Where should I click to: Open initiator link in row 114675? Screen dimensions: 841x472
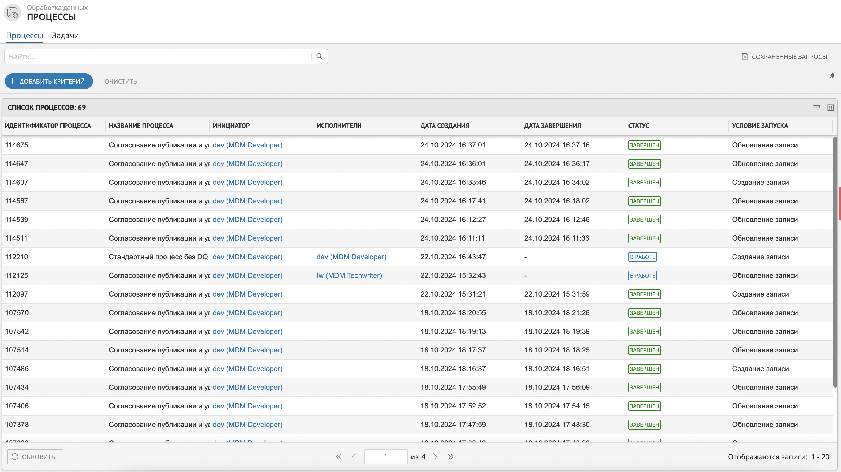pos(247,145)
